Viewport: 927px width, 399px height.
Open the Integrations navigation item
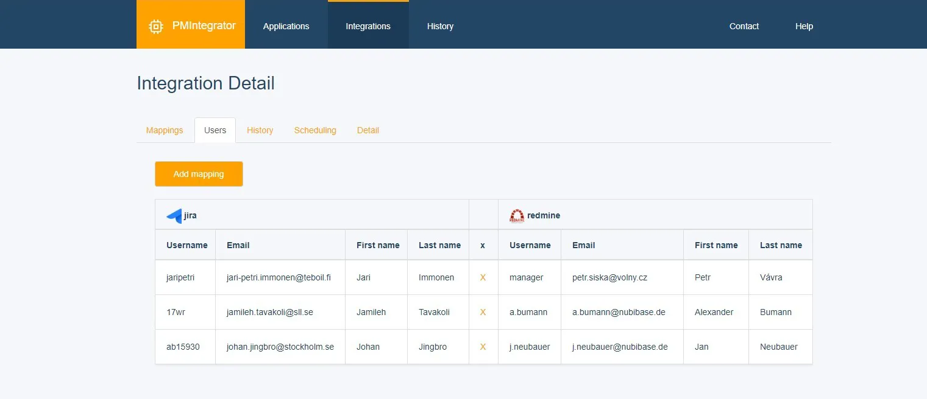(x=368, y=26)
